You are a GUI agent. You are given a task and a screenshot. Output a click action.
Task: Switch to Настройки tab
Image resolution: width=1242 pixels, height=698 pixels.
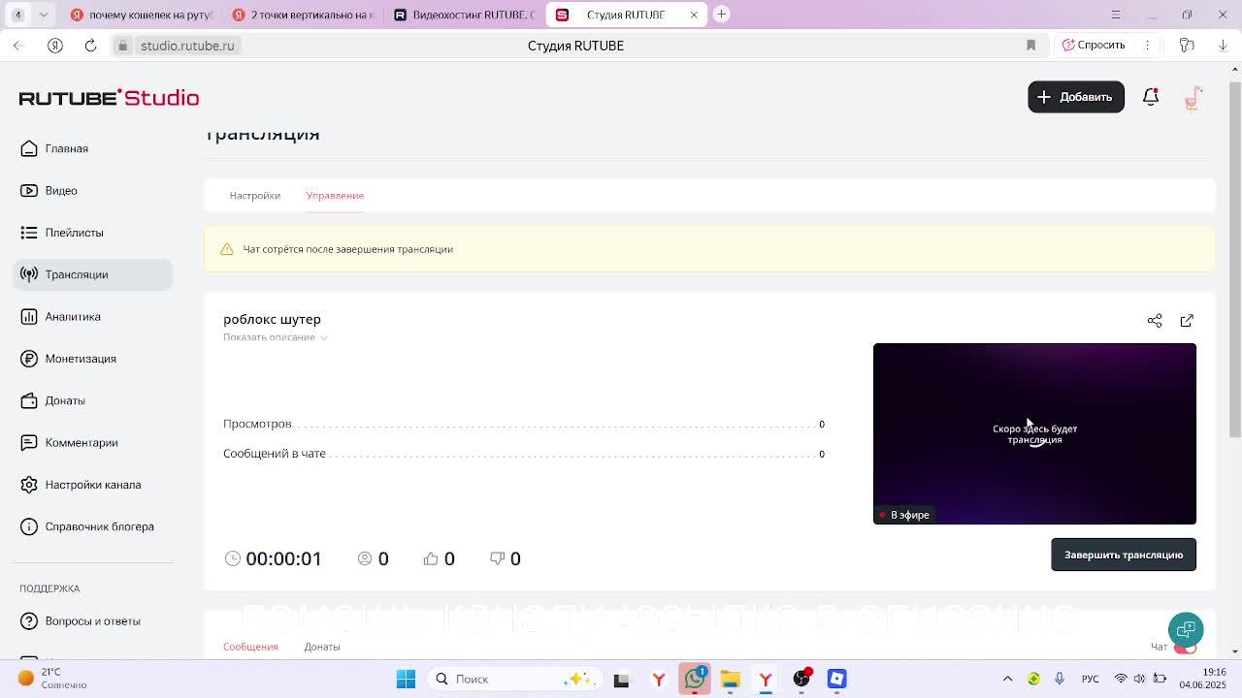(x=254, y=196)
